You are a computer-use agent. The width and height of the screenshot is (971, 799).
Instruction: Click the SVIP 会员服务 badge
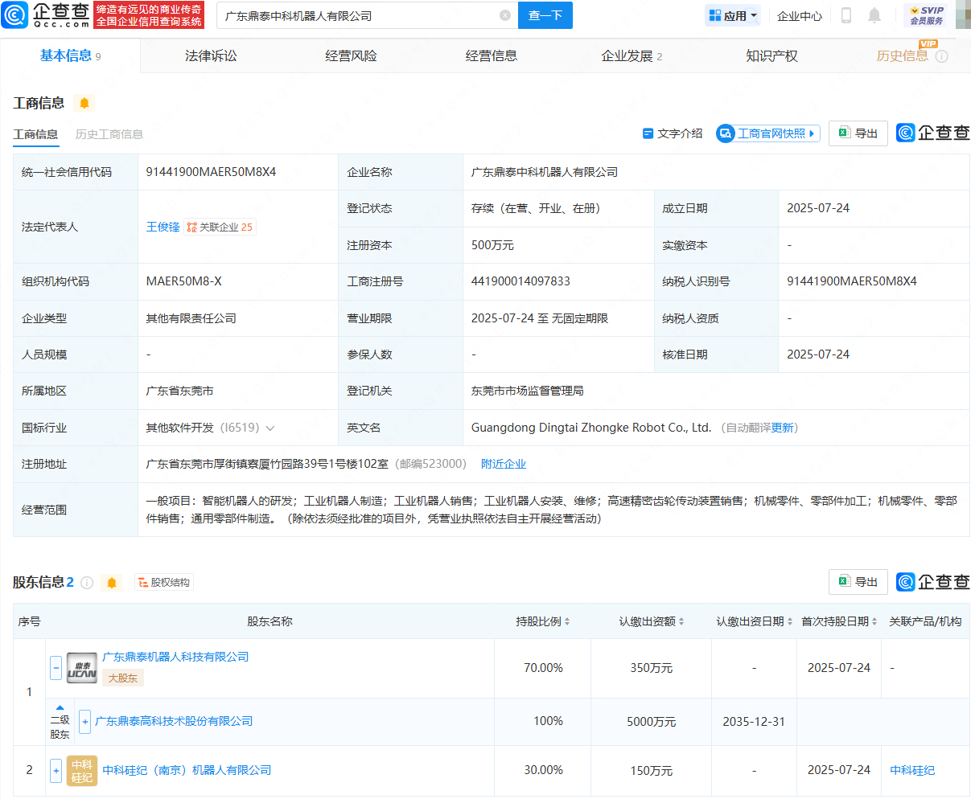[926, 15]
